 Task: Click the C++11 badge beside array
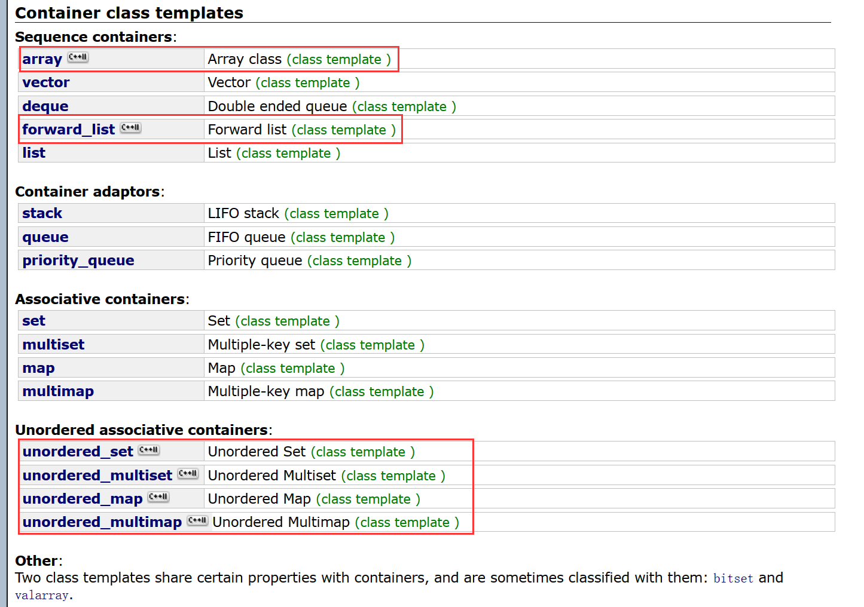[x=78, y=57]
